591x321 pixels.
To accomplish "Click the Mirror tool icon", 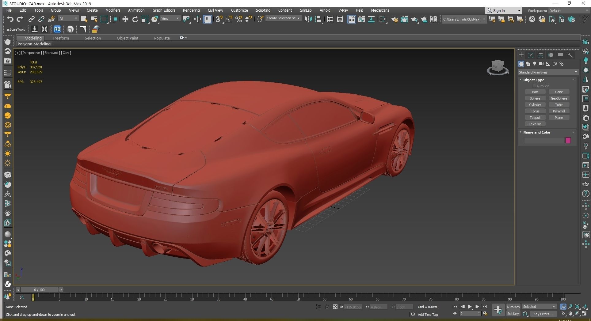I will 308,19.
